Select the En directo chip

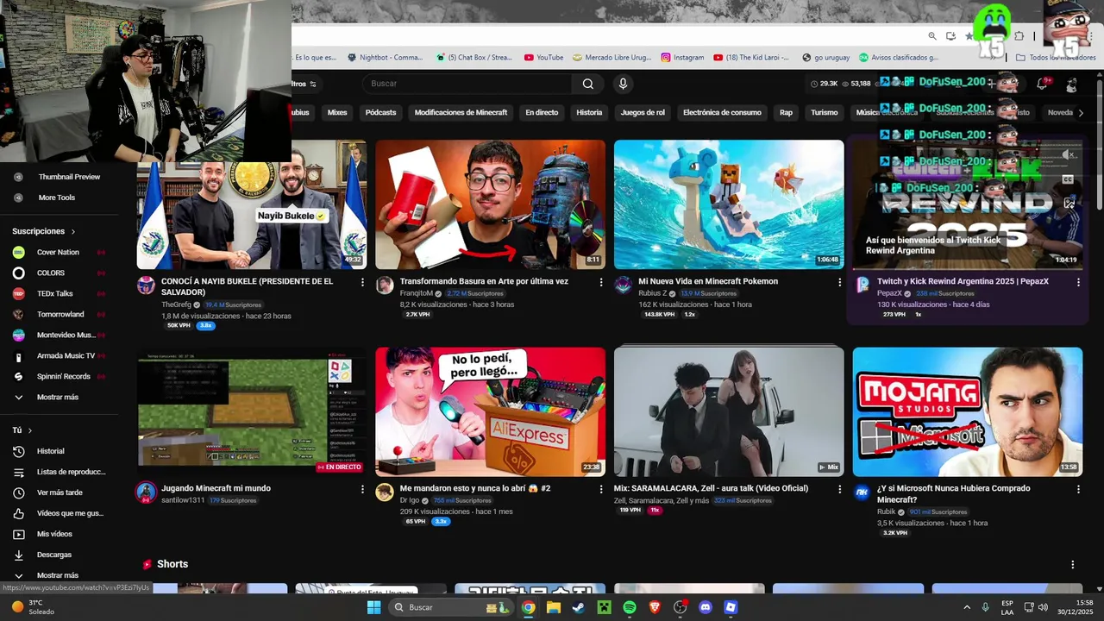[x=542, y=112]
